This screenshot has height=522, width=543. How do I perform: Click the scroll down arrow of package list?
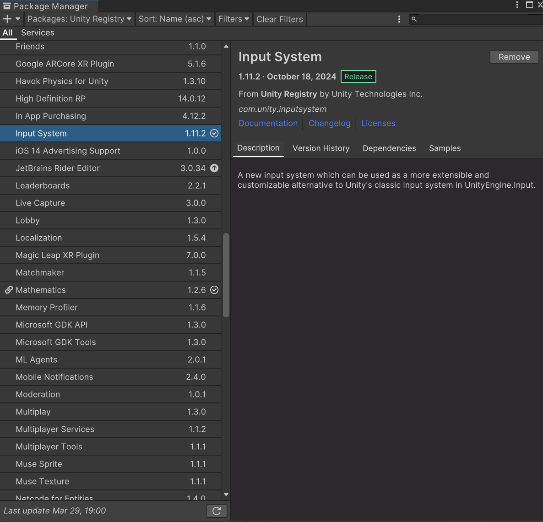(226, 495)
